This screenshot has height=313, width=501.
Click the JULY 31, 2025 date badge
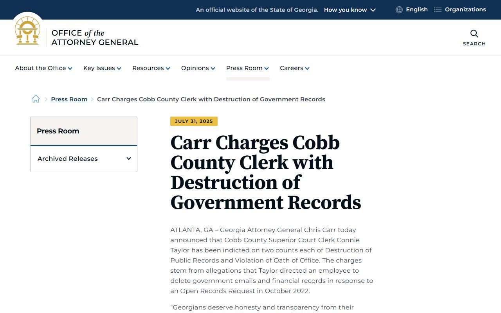coord(194,121)
